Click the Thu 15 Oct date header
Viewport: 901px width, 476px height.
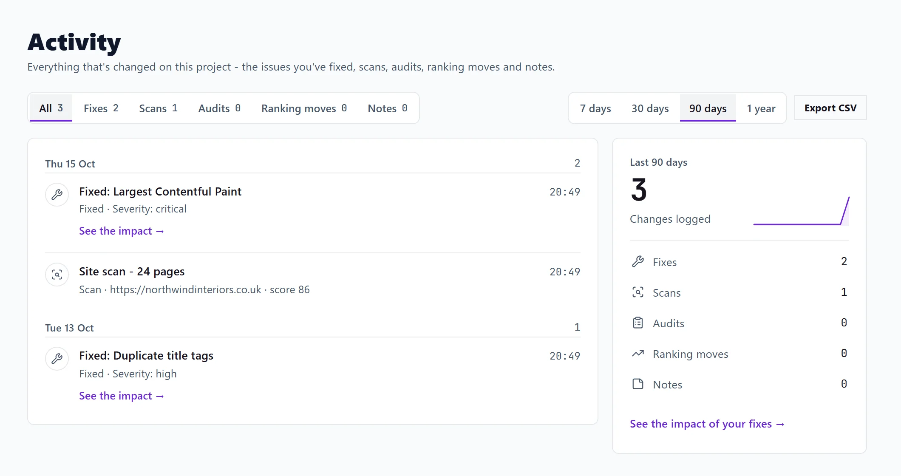[x=70, y=164]
